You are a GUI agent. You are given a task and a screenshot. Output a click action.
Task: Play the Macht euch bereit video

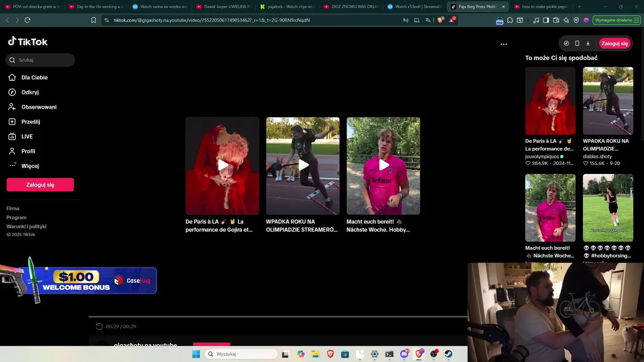click(x=383, y=165)
